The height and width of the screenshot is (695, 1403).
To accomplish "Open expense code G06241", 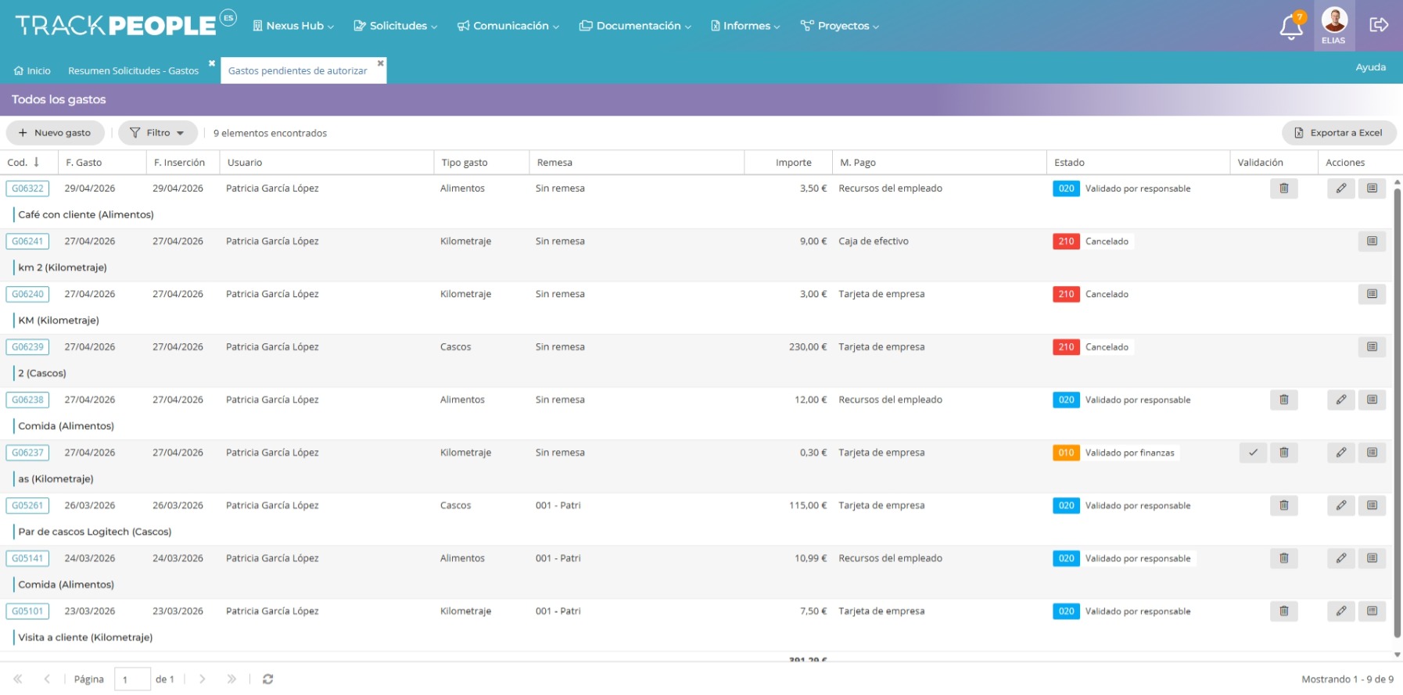I will pyautogui.click(x=27, y=242).
